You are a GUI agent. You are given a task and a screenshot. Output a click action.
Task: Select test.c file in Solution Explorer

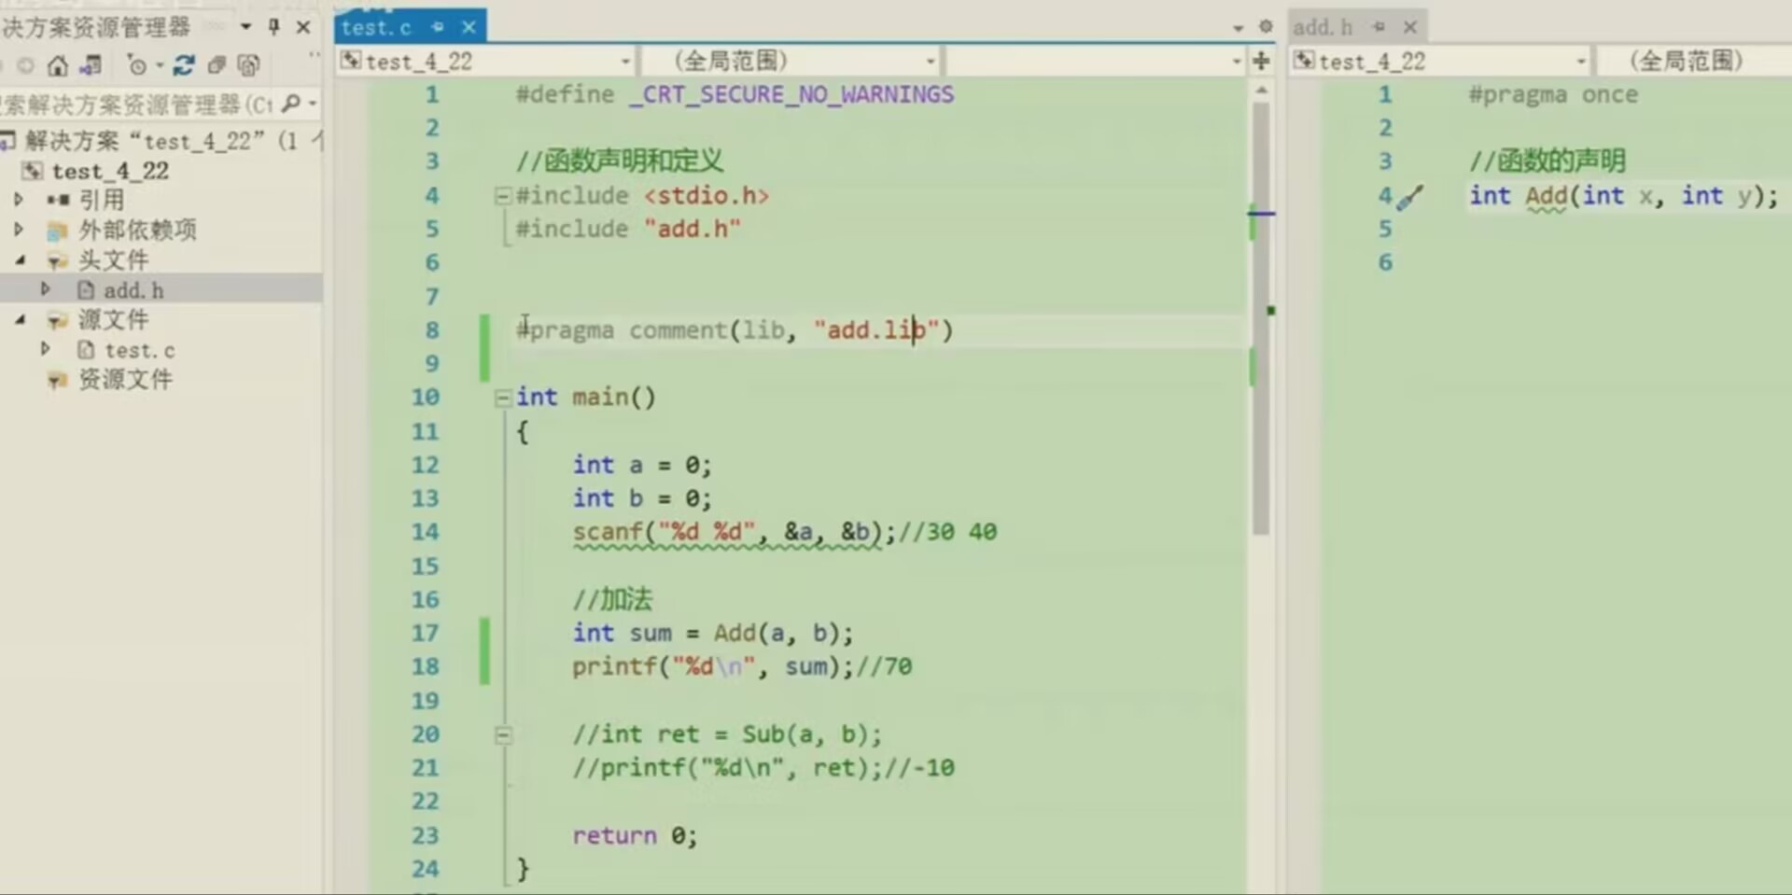point(139,350)
